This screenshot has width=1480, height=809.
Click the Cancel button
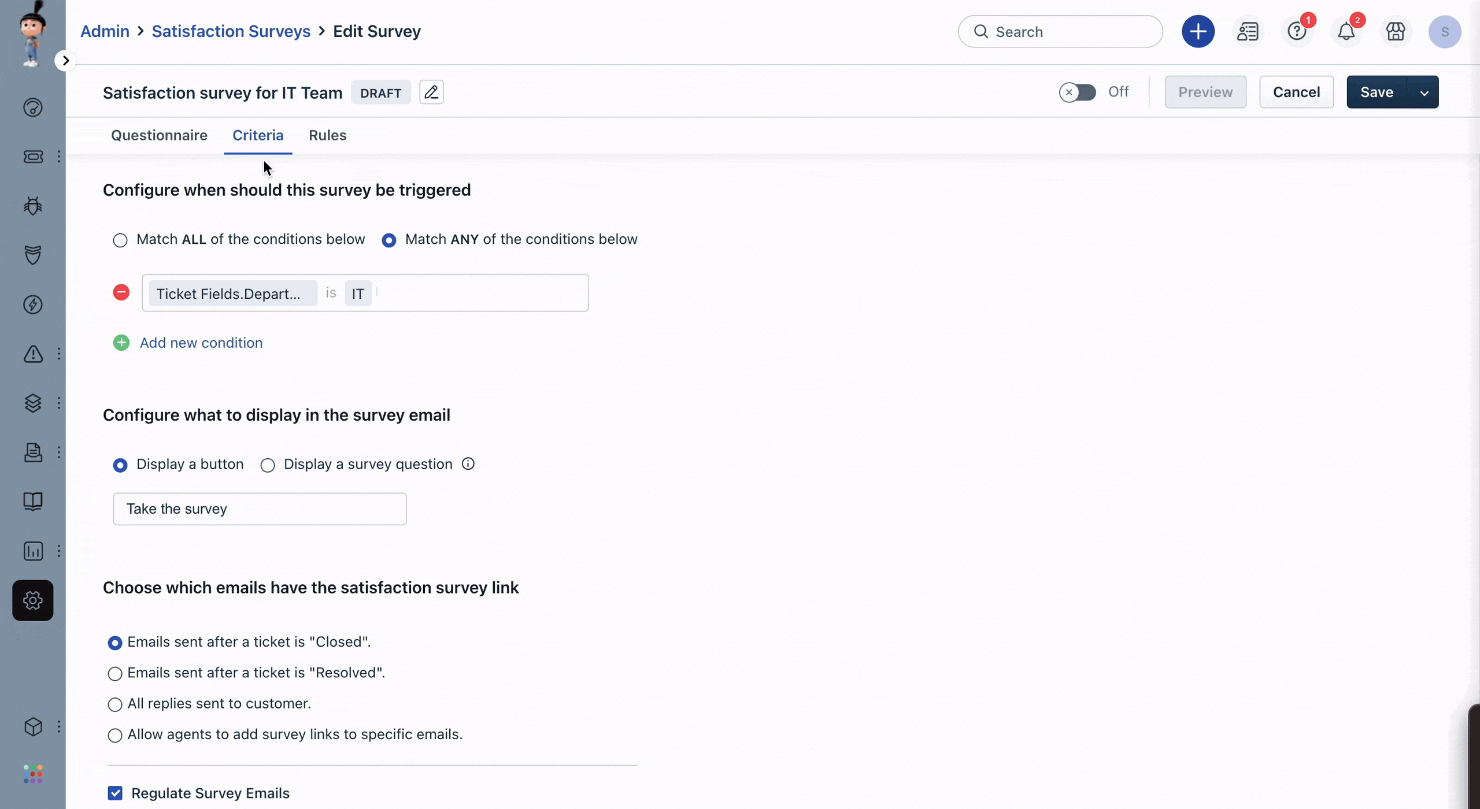(1296, 92)
